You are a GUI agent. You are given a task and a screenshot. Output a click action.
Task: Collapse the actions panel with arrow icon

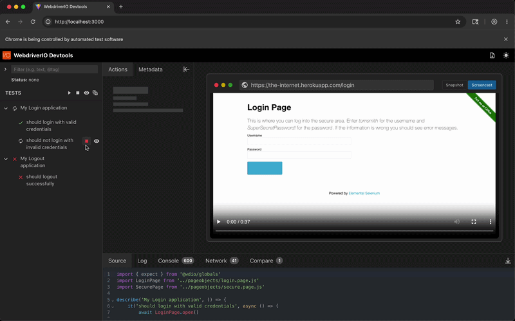point(186,69)
